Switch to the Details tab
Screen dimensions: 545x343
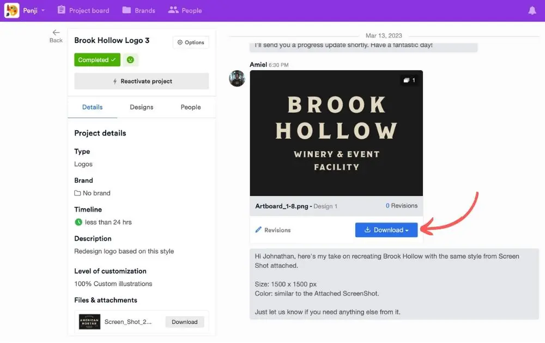tap(93, 107)
